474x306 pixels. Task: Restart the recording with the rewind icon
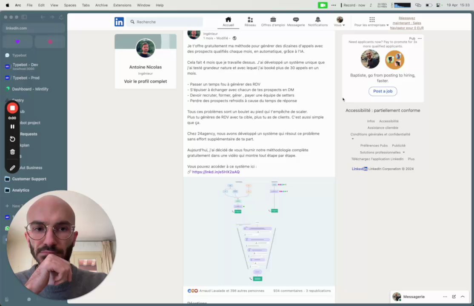[x=12, y=139]
